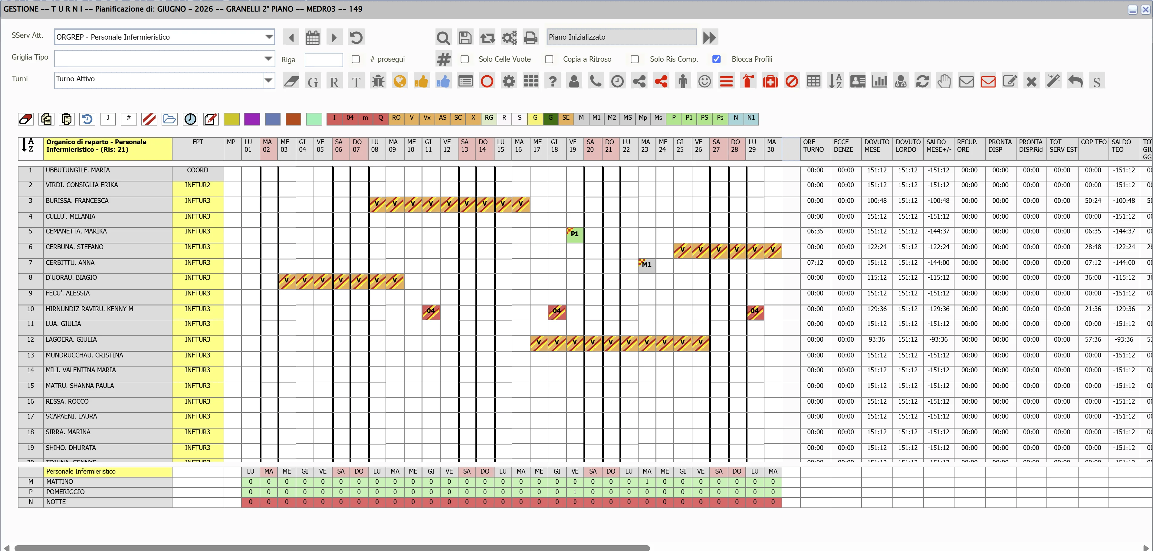Click the Piano Inizializzato status field

click(x=622, y=37)
